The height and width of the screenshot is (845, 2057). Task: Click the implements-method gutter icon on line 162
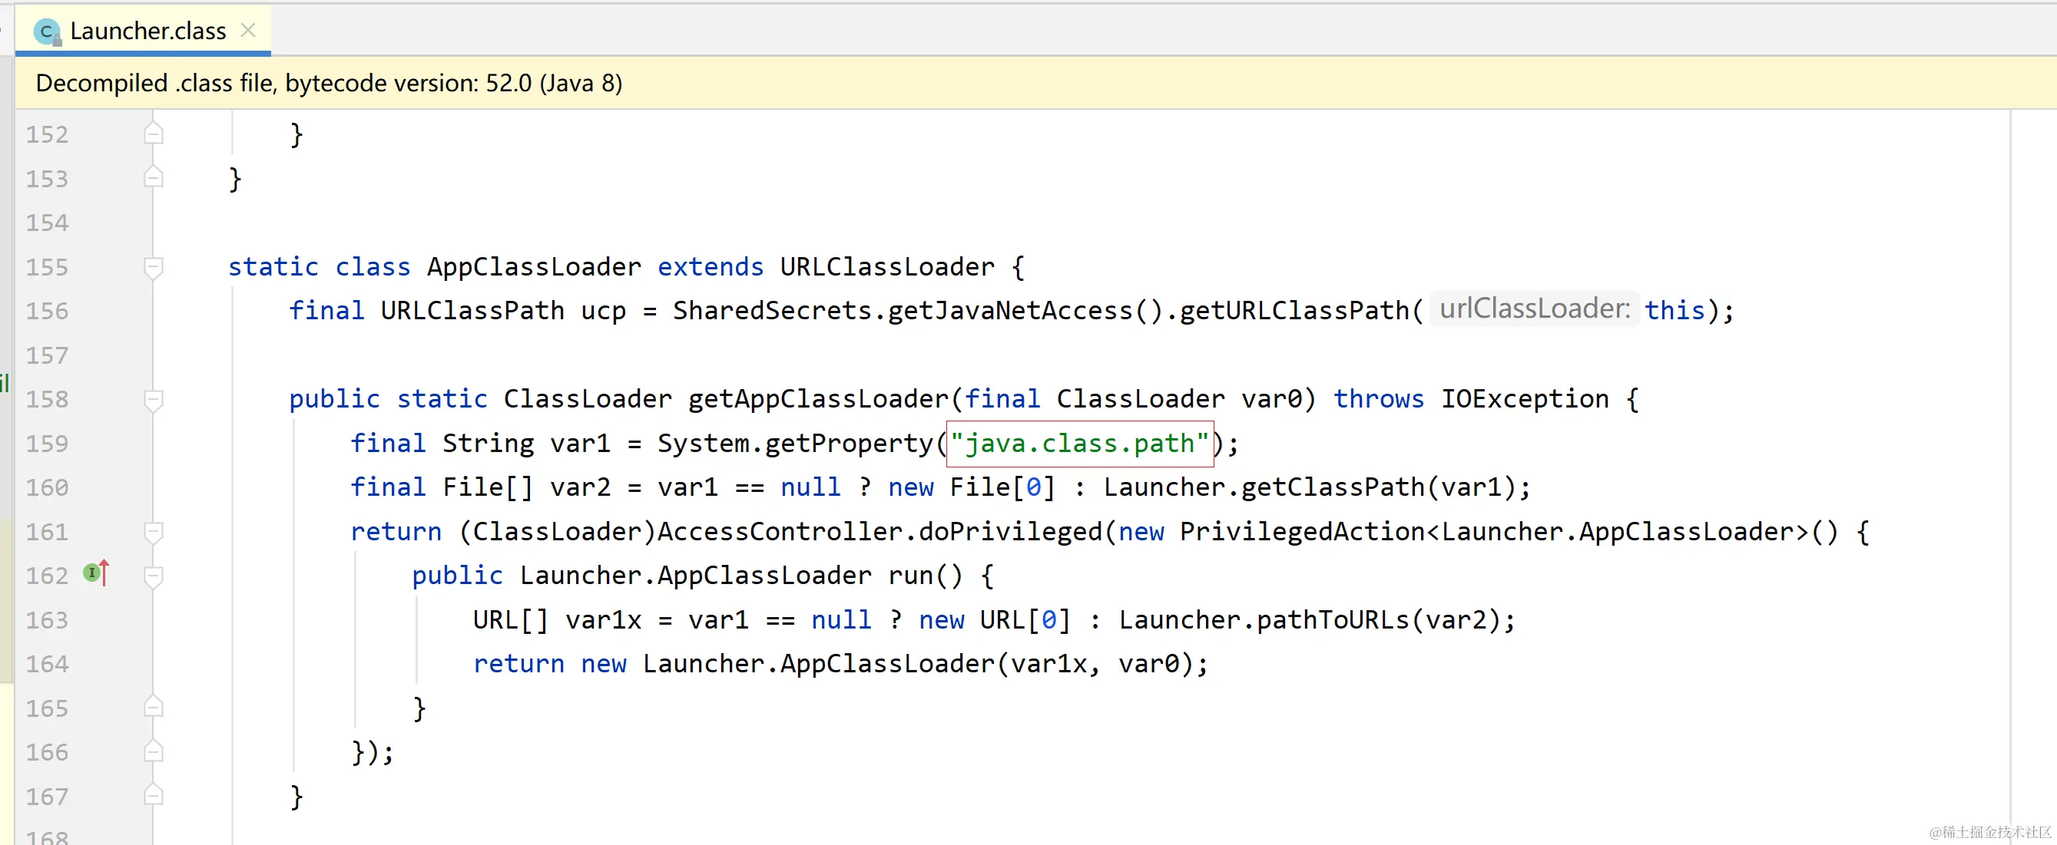[x=95, y=574]
